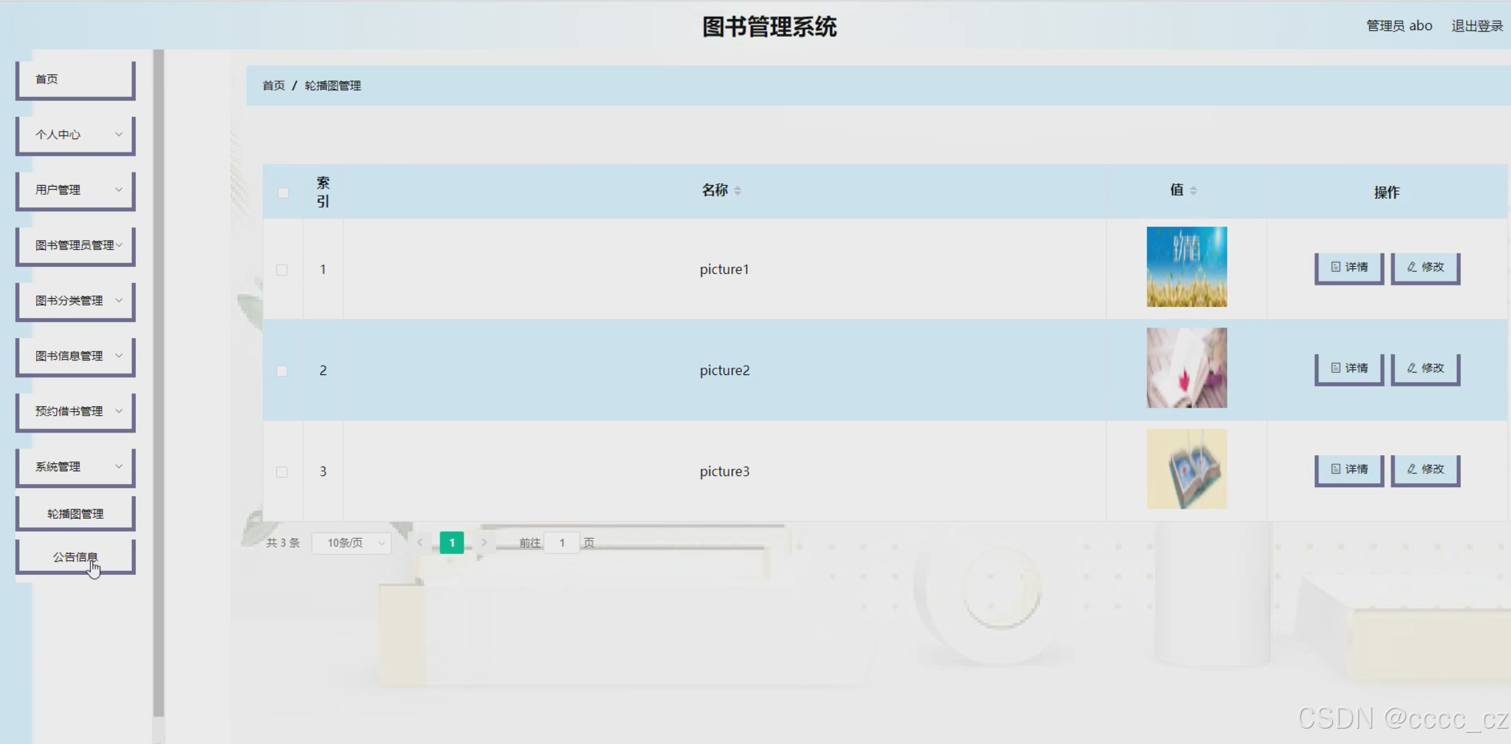The image size is (1511, 744).
Task: Expand the 个人中心 sidebar menu
Action: click(x=76, y=134)
